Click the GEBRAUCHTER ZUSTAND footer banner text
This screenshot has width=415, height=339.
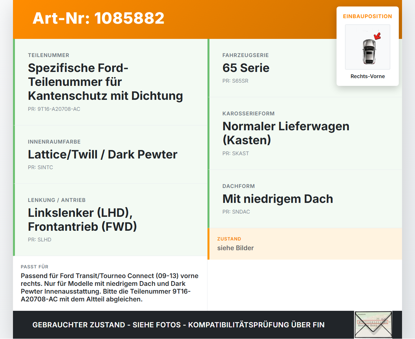pyautogui.click(x=179, y=325)
